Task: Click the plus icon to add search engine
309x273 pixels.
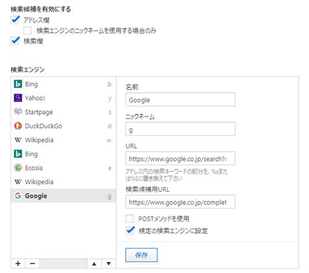Action: 18,264
